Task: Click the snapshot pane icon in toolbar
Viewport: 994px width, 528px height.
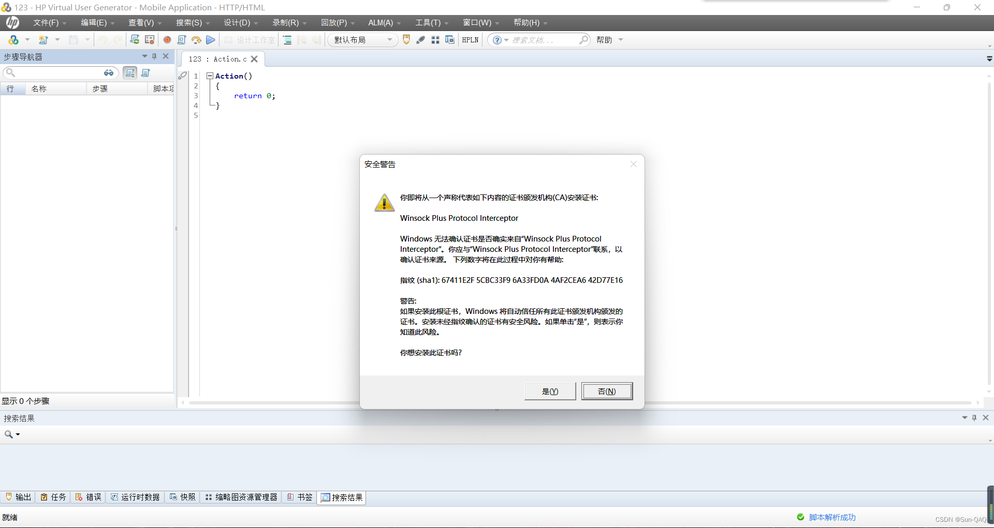Action: pos(450,40)
